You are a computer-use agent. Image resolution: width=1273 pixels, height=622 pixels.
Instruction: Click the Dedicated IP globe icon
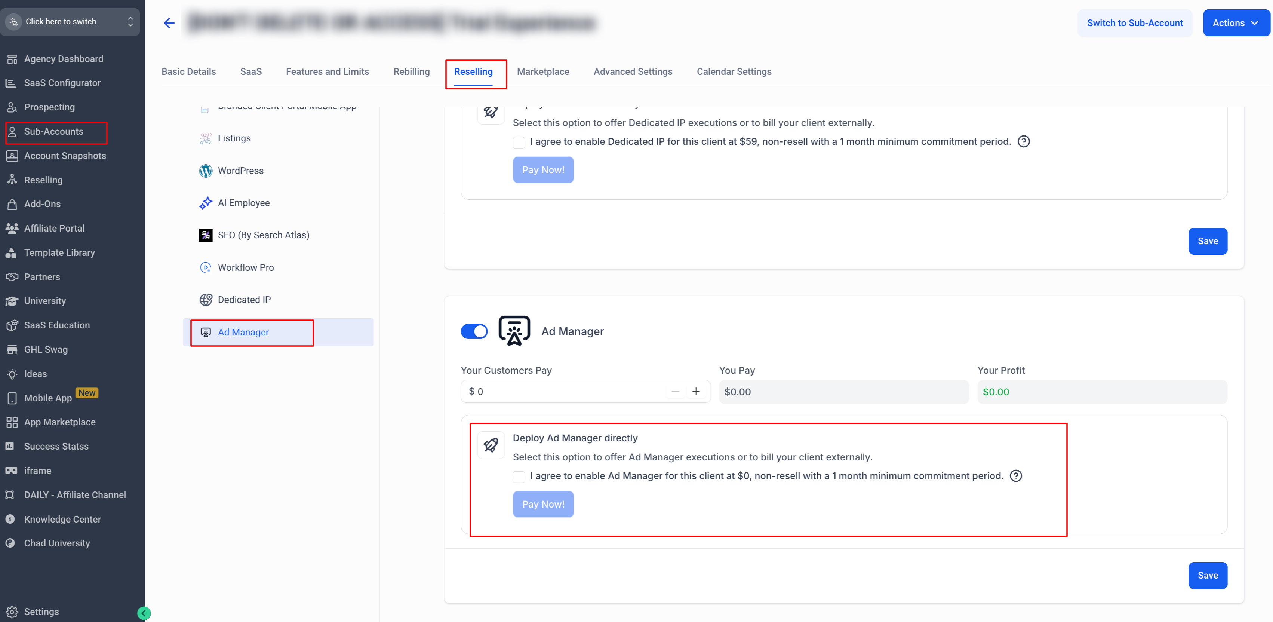coord(206,300)
